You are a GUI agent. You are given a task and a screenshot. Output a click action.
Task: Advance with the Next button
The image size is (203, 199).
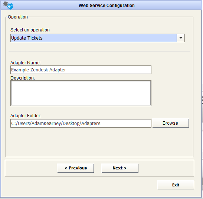pyautogui.click(x=120, y=168)
